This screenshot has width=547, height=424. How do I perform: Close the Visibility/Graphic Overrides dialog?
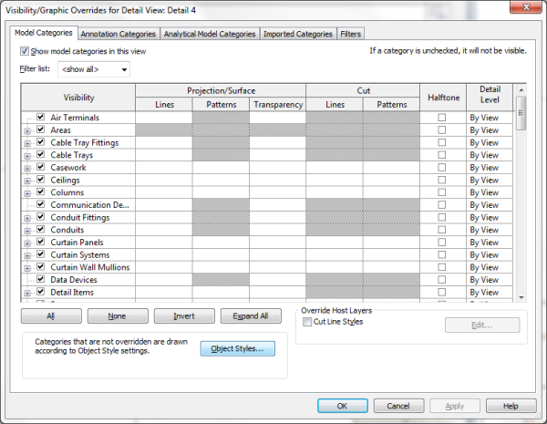526,6
